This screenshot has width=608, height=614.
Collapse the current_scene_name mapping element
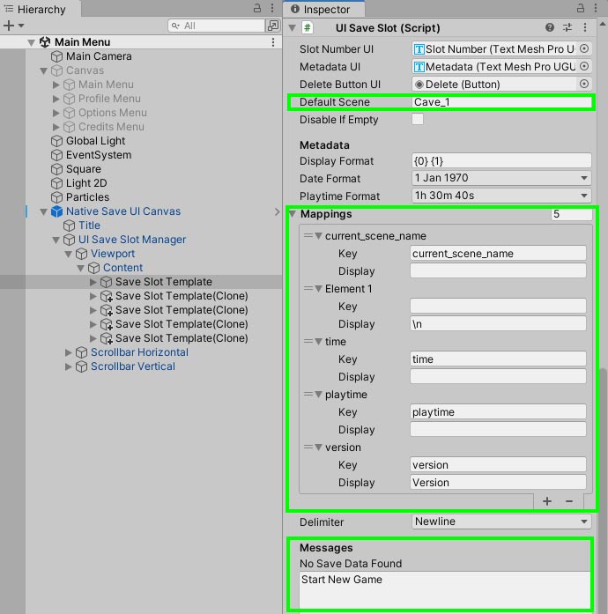pyautogui.click(x=318, y=236)
